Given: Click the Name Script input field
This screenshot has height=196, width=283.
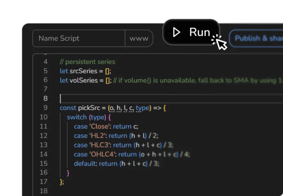Looking at the screenshot, I should click(x=79, y=38).
